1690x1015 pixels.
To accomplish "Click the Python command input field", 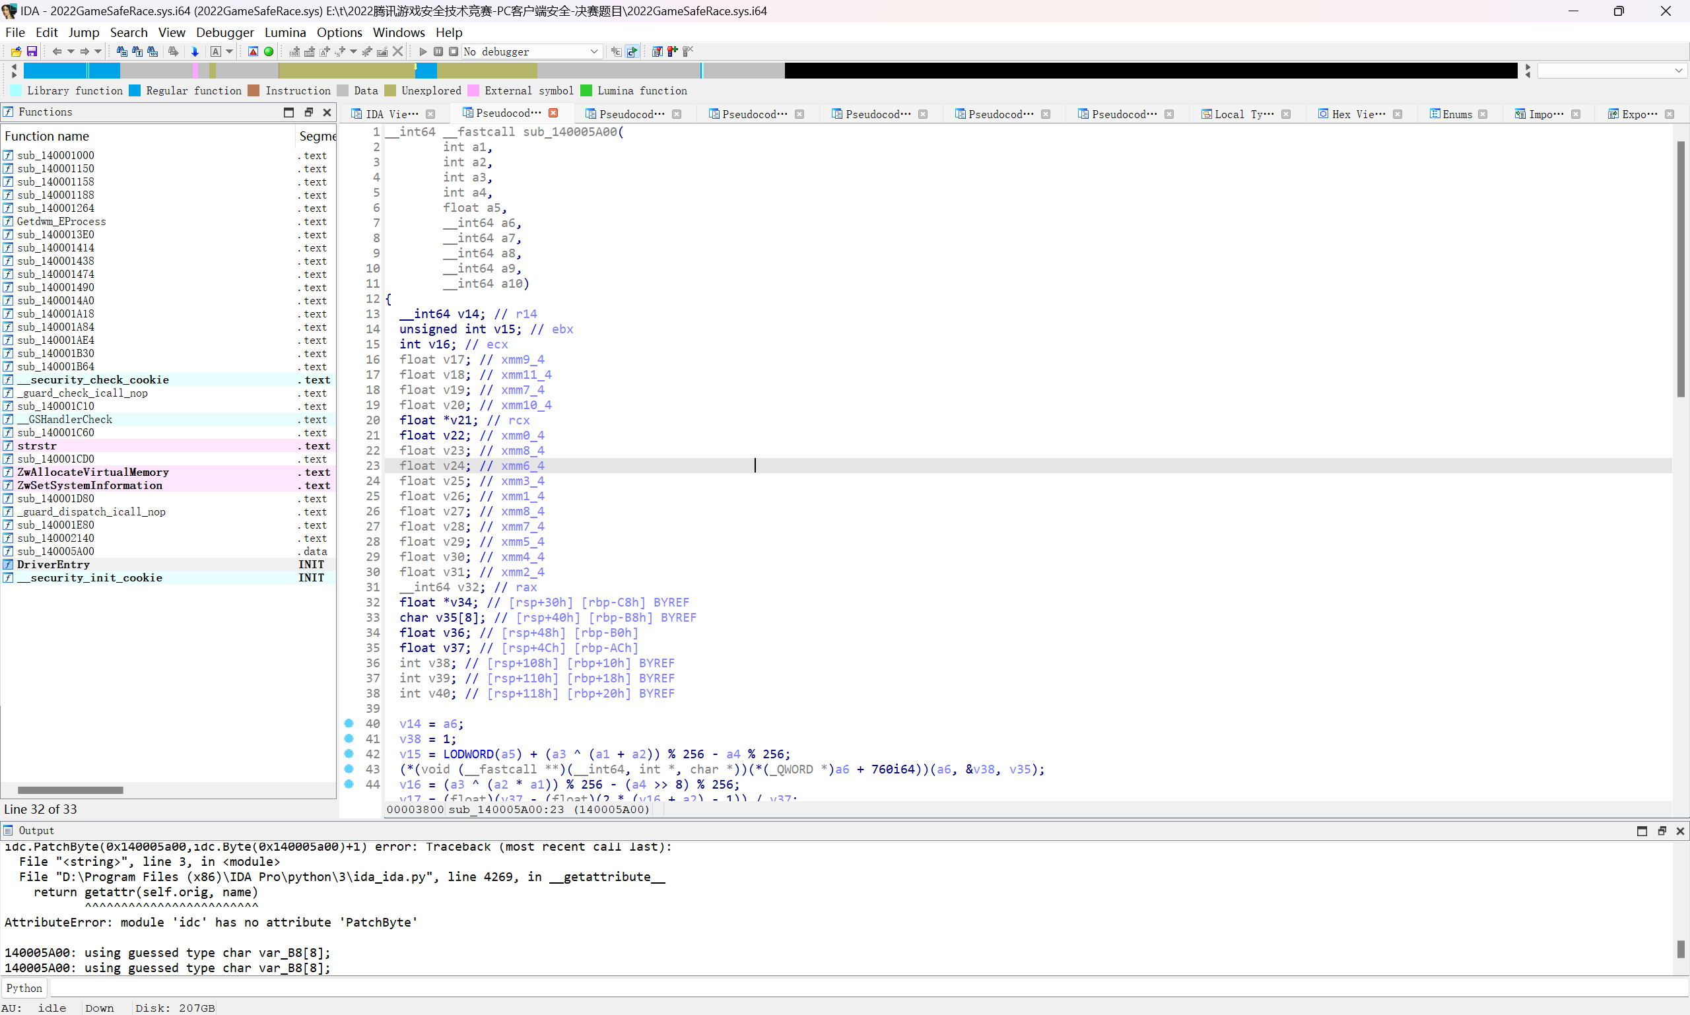I will (867, 988).
